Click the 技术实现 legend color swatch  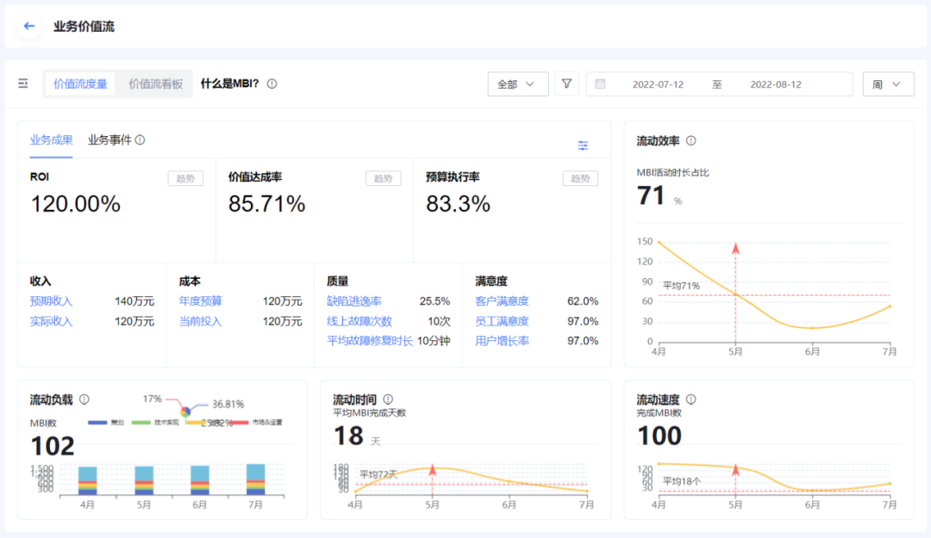(140, 421)
